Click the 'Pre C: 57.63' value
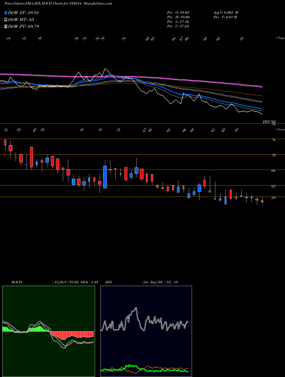 (x=178, y=26)
